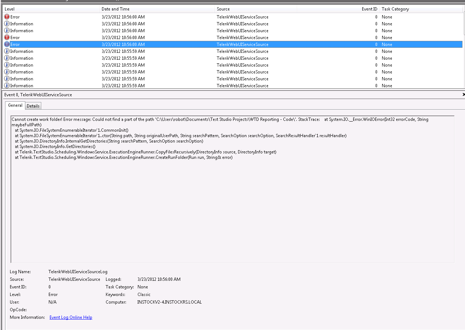Click the error icon in the highlighted Error row

[x=7, y=44]
